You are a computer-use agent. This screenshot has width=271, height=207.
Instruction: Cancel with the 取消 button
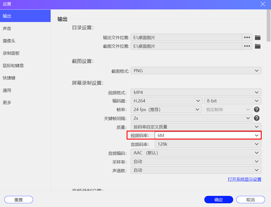pos(250,200)
